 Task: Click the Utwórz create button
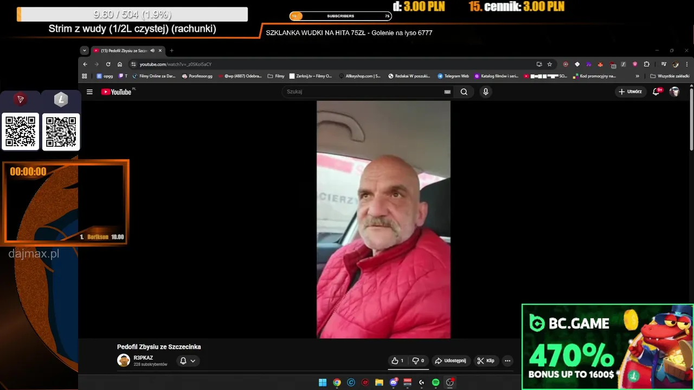tap(630, 92)
